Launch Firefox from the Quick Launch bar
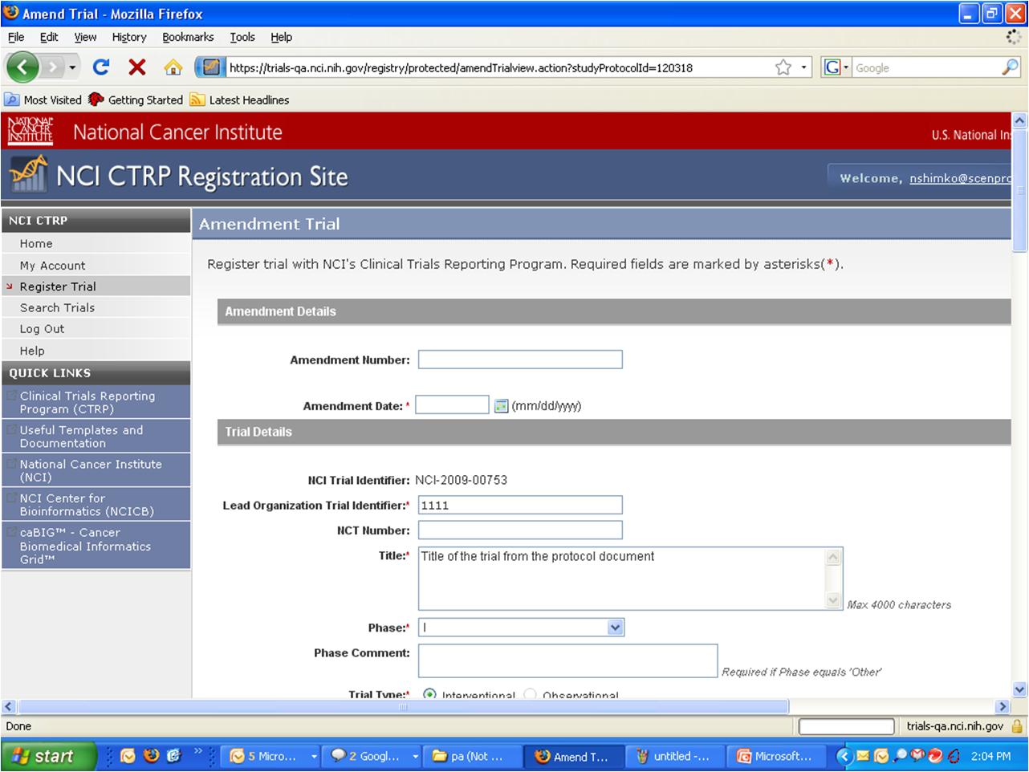Screen dimensions: 1029x772 151,756
